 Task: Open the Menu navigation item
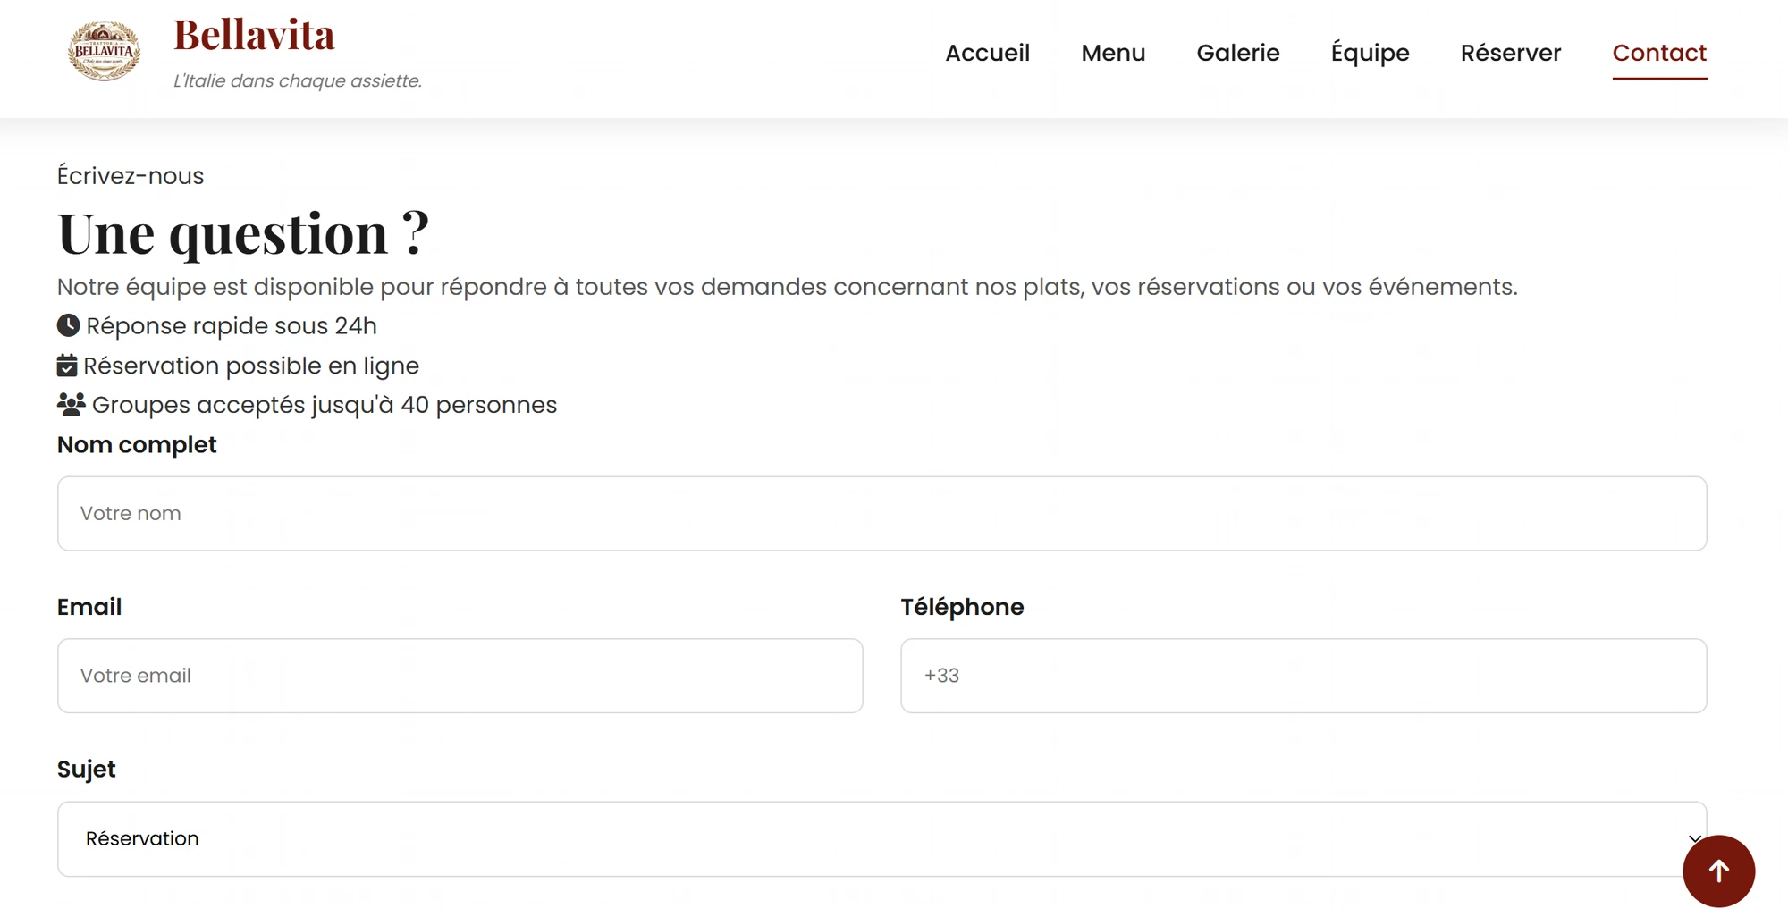point(1113,53)
